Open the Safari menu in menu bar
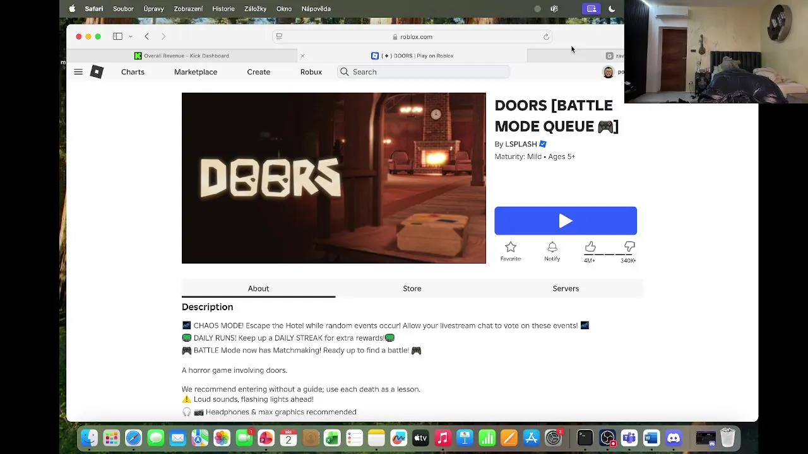This screenshot has height=454, width=808. tap(94, 9)
